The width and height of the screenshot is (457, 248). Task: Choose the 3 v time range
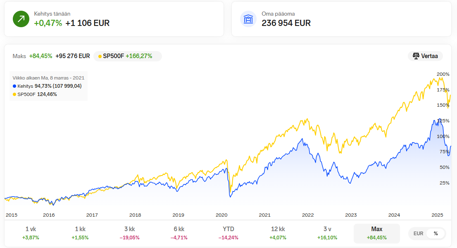[327, 233]
